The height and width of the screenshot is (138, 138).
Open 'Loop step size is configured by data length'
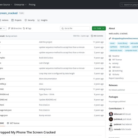57,74
